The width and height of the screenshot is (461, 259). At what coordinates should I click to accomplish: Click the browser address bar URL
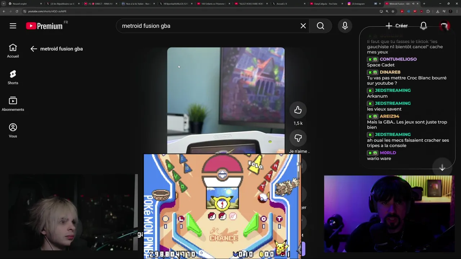[x=47, y=11]
